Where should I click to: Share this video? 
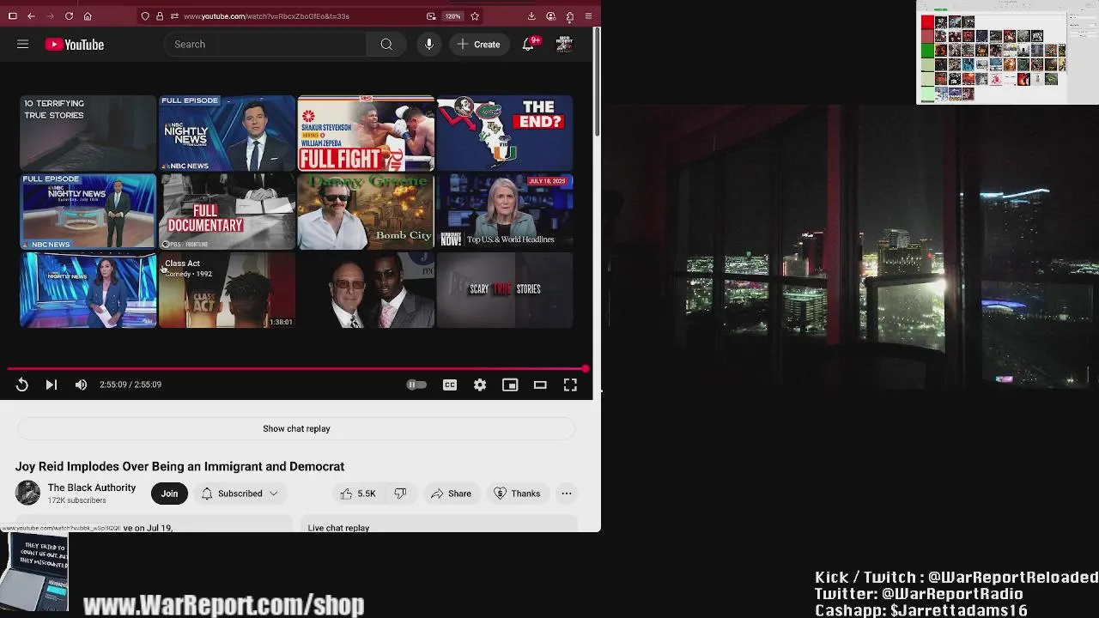451,494
